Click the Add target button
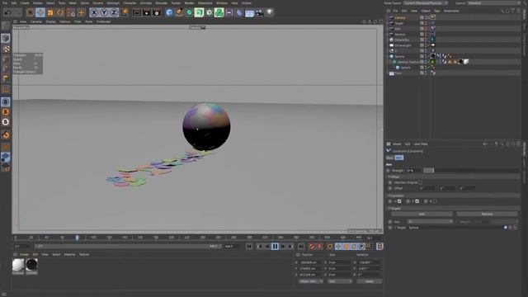 pos(422,214)
